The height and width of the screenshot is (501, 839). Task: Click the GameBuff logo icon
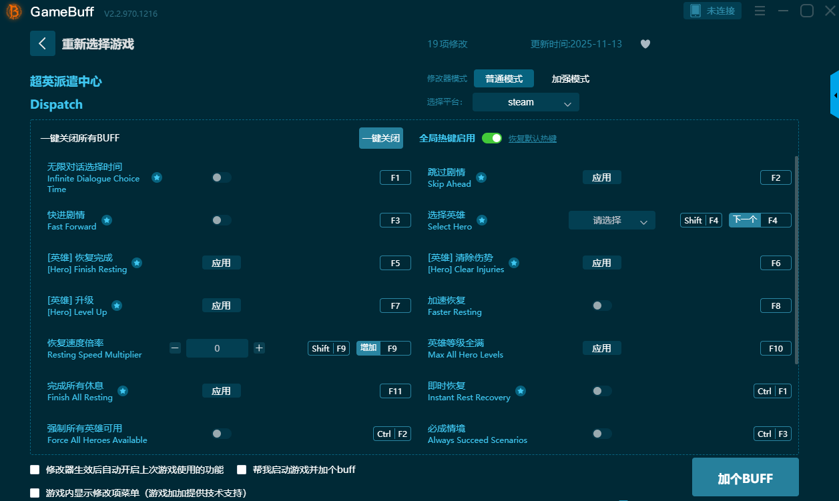coord(14,12)
